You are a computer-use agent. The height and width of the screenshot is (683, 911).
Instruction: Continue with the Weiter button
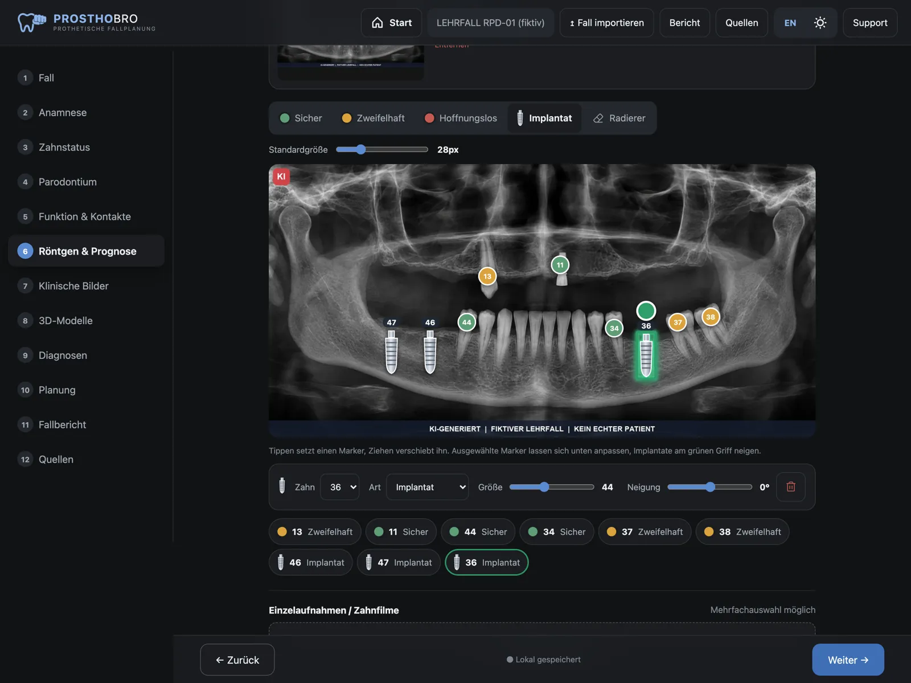[x=848, y=660]
